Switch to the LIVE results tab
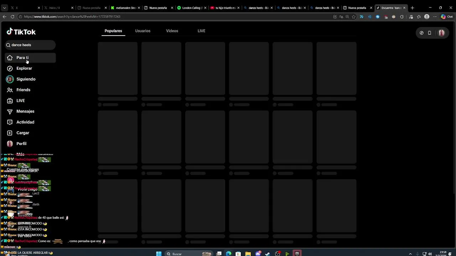This screenshot has height=256, width=456. [201, 31]
